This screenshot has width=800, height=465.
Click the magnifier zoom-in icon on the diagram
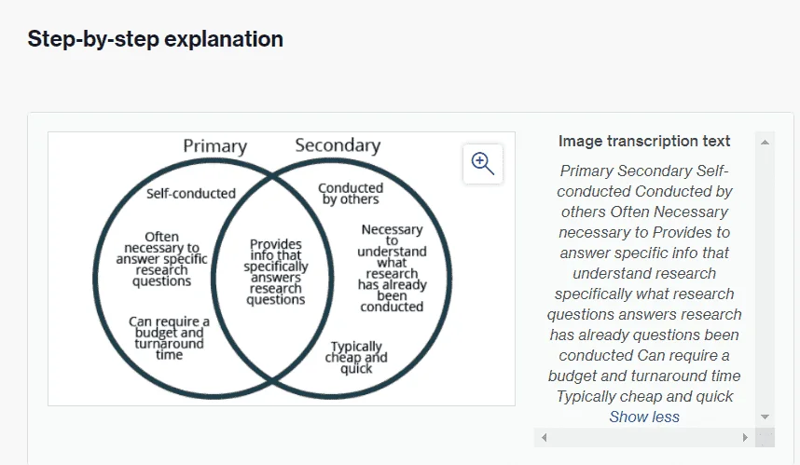[x=483, y=164]
